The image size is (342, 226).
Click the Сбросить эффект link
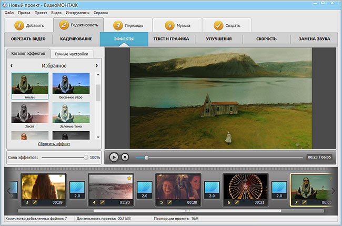pyautogui.click(x=54, y=144)
